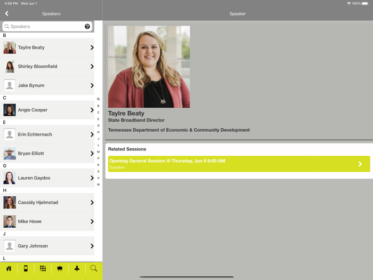This screenshot has height=280, width=373.
Task: Jump to letter M in alphabet index
Action: click(98, 151)
